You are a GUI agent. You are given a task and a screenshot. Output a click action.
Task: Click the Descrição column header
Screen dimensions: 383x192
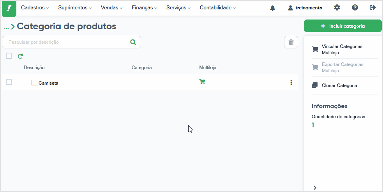[34, 68]
